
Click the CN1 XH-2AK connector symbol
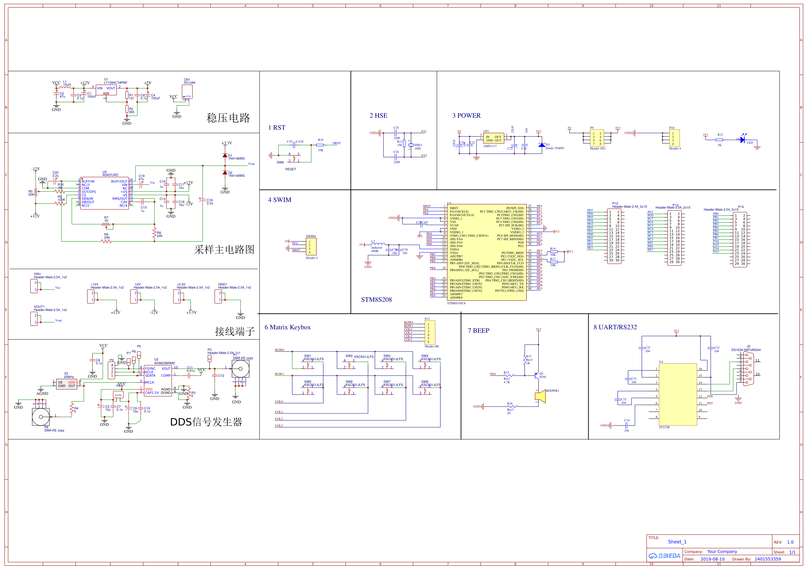[x=187, y=92]
